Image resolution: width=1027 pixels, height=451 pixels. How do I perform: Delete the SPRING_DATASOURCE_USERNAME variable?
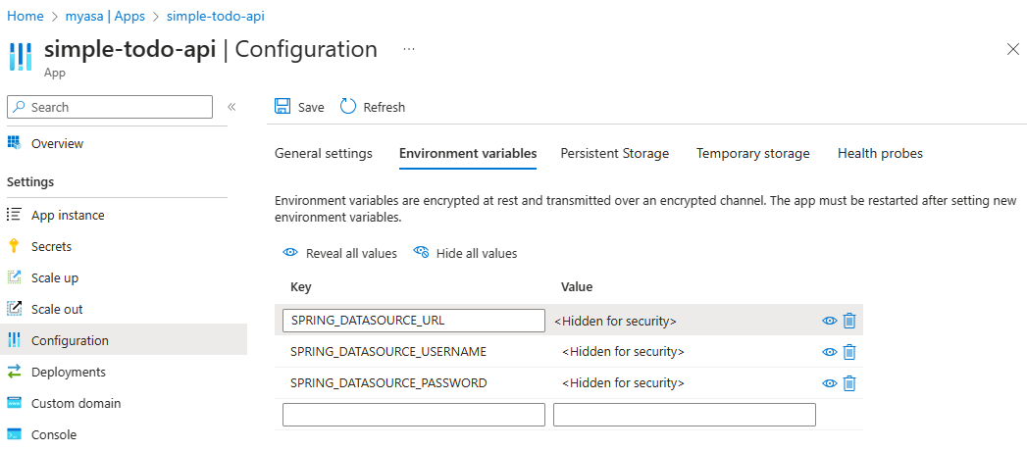849,352
